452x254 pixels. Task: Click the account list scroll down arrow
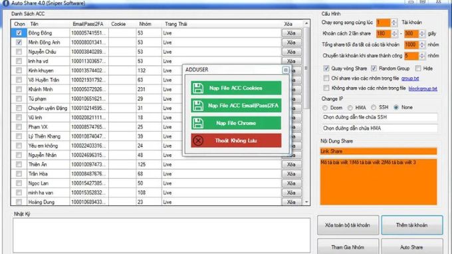click(306, 202)
